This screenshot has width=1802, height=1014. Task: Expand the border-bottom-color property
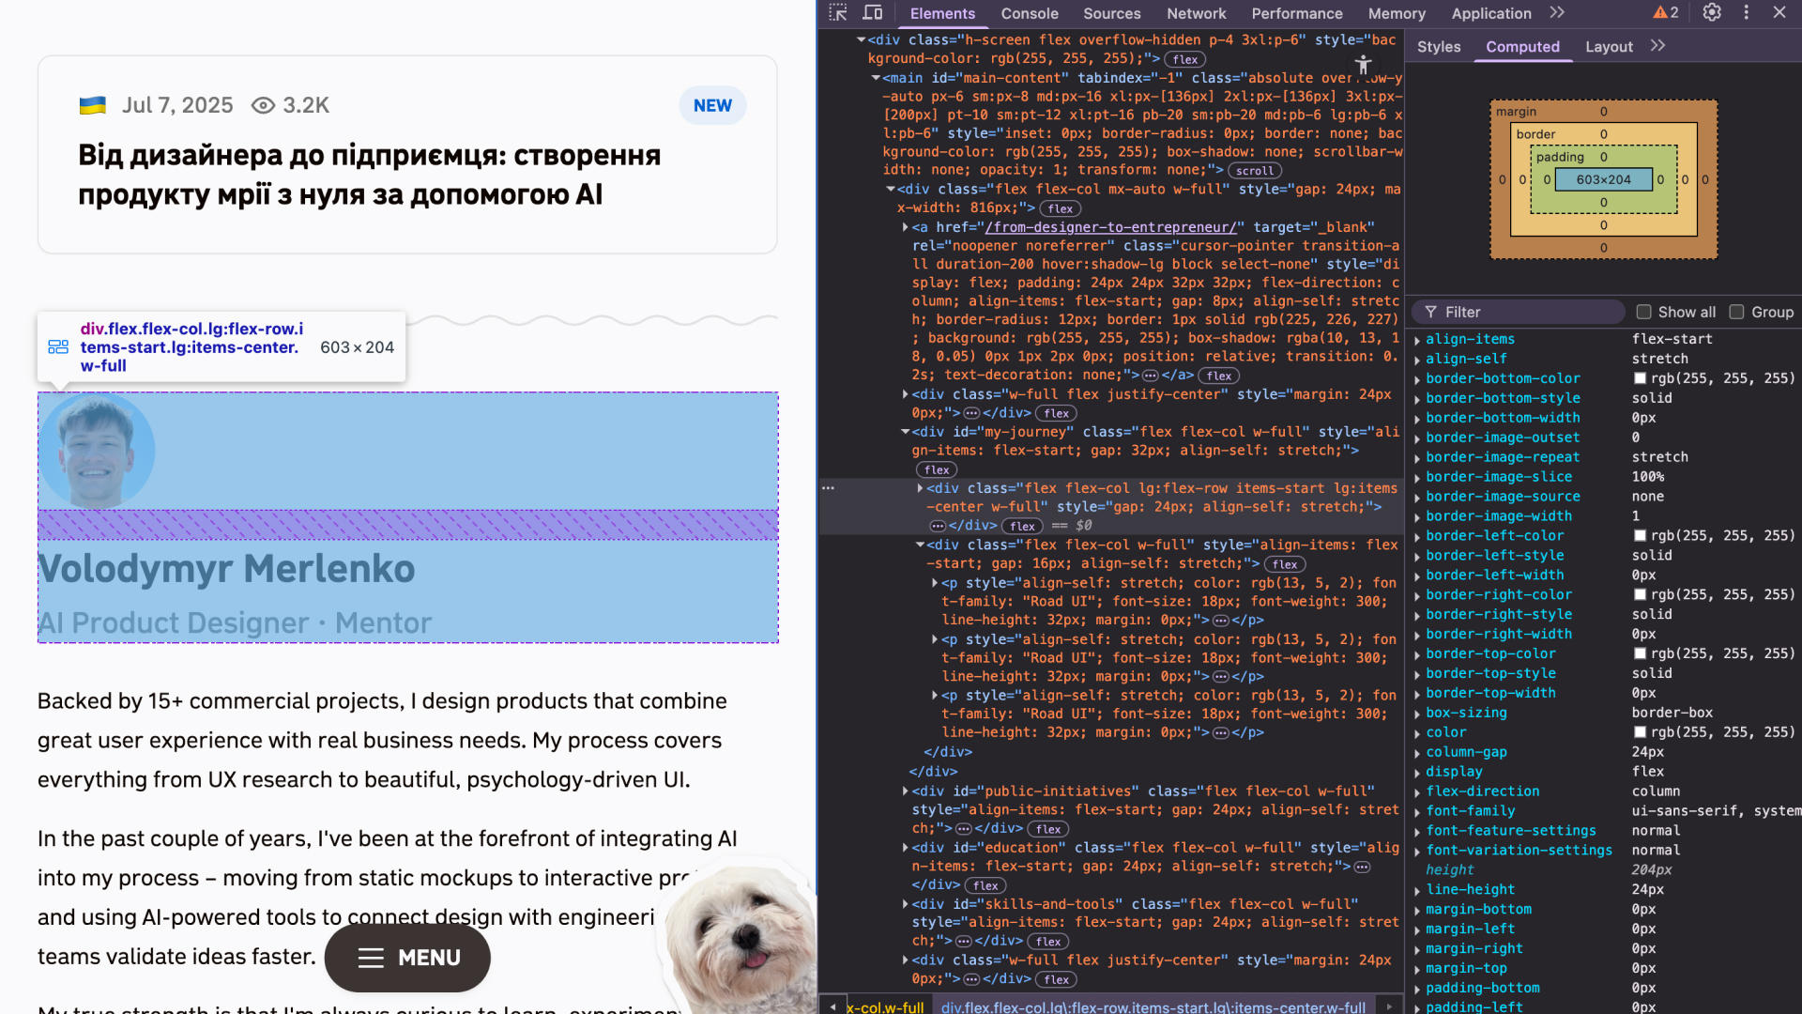[x=1417, y=379]
